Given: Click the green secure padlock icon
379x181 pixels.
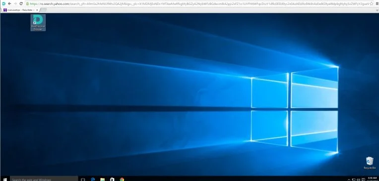Looking at the screenshot, I should (x=28, y=4).
